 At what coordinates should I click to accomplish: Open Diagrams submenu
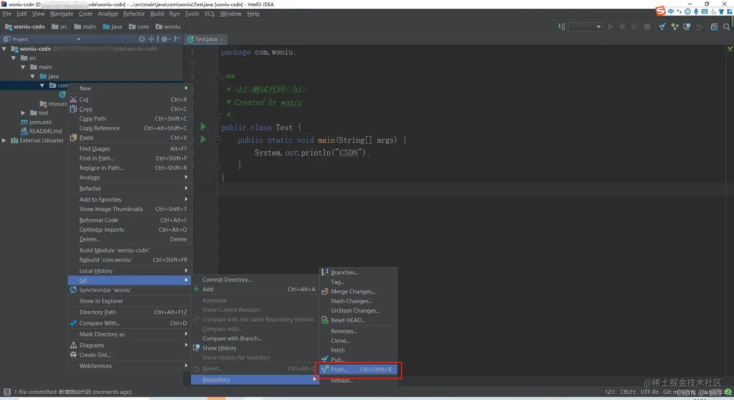[x=130, y=345]
